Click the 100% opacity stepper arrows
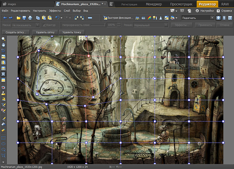 tap(119, 25)
